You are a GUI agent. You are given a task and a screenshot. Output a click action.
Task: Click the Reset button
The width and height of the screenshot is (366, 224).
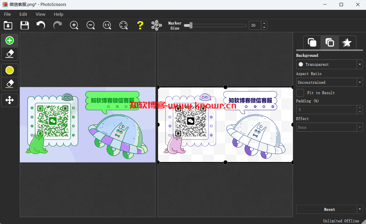coord(327,209)
